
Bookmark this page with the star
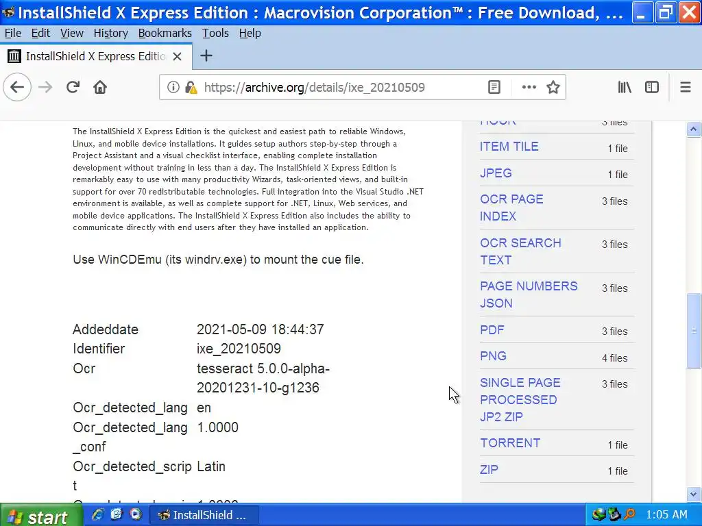click(x=553, y=87)
